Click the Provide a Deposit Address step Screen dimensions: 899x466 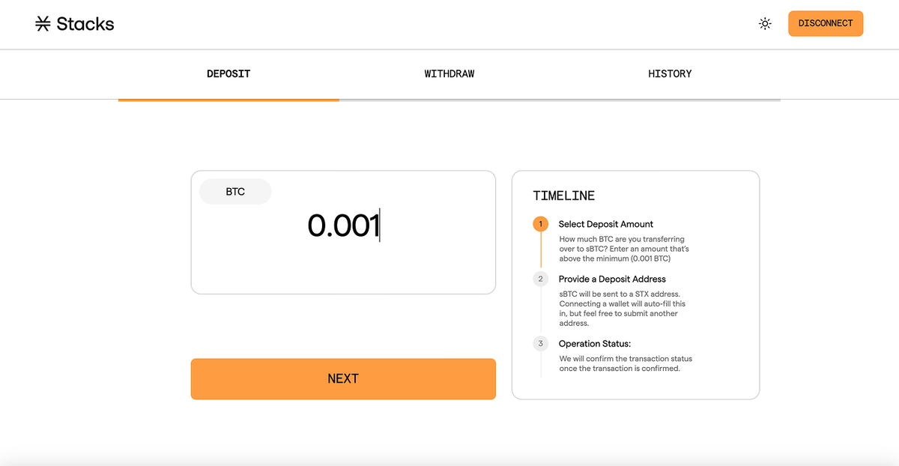pos(612,279)
